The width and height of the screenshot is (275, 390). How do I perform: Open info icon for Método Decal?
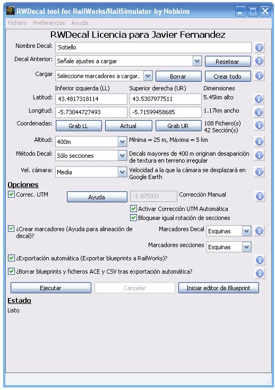point(259,156)
